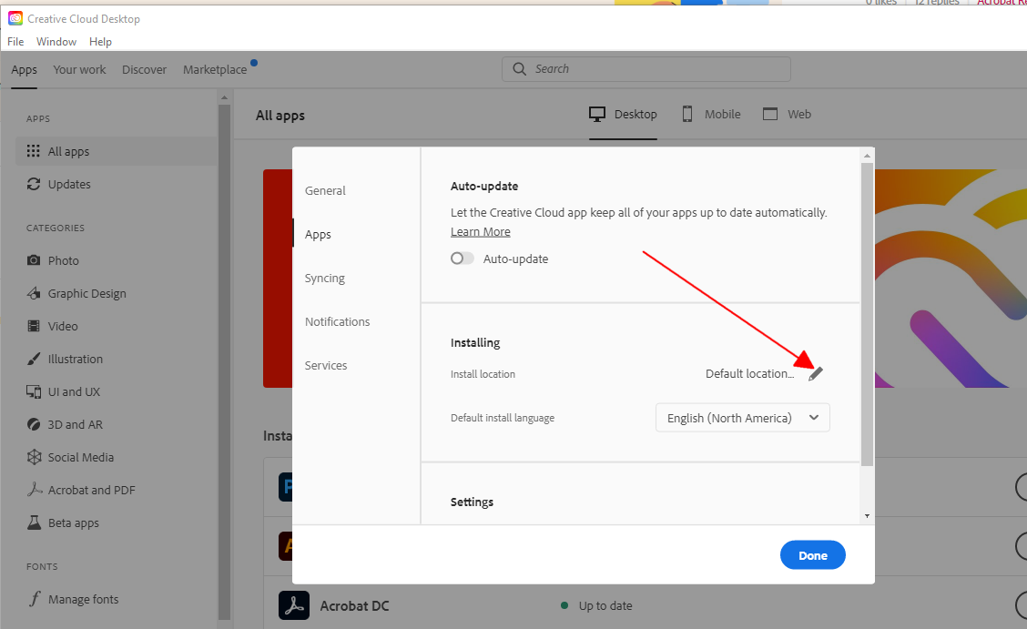Screen dimensions: 1027x629
Task: Click inside the Search field
Action: (646, 68)
